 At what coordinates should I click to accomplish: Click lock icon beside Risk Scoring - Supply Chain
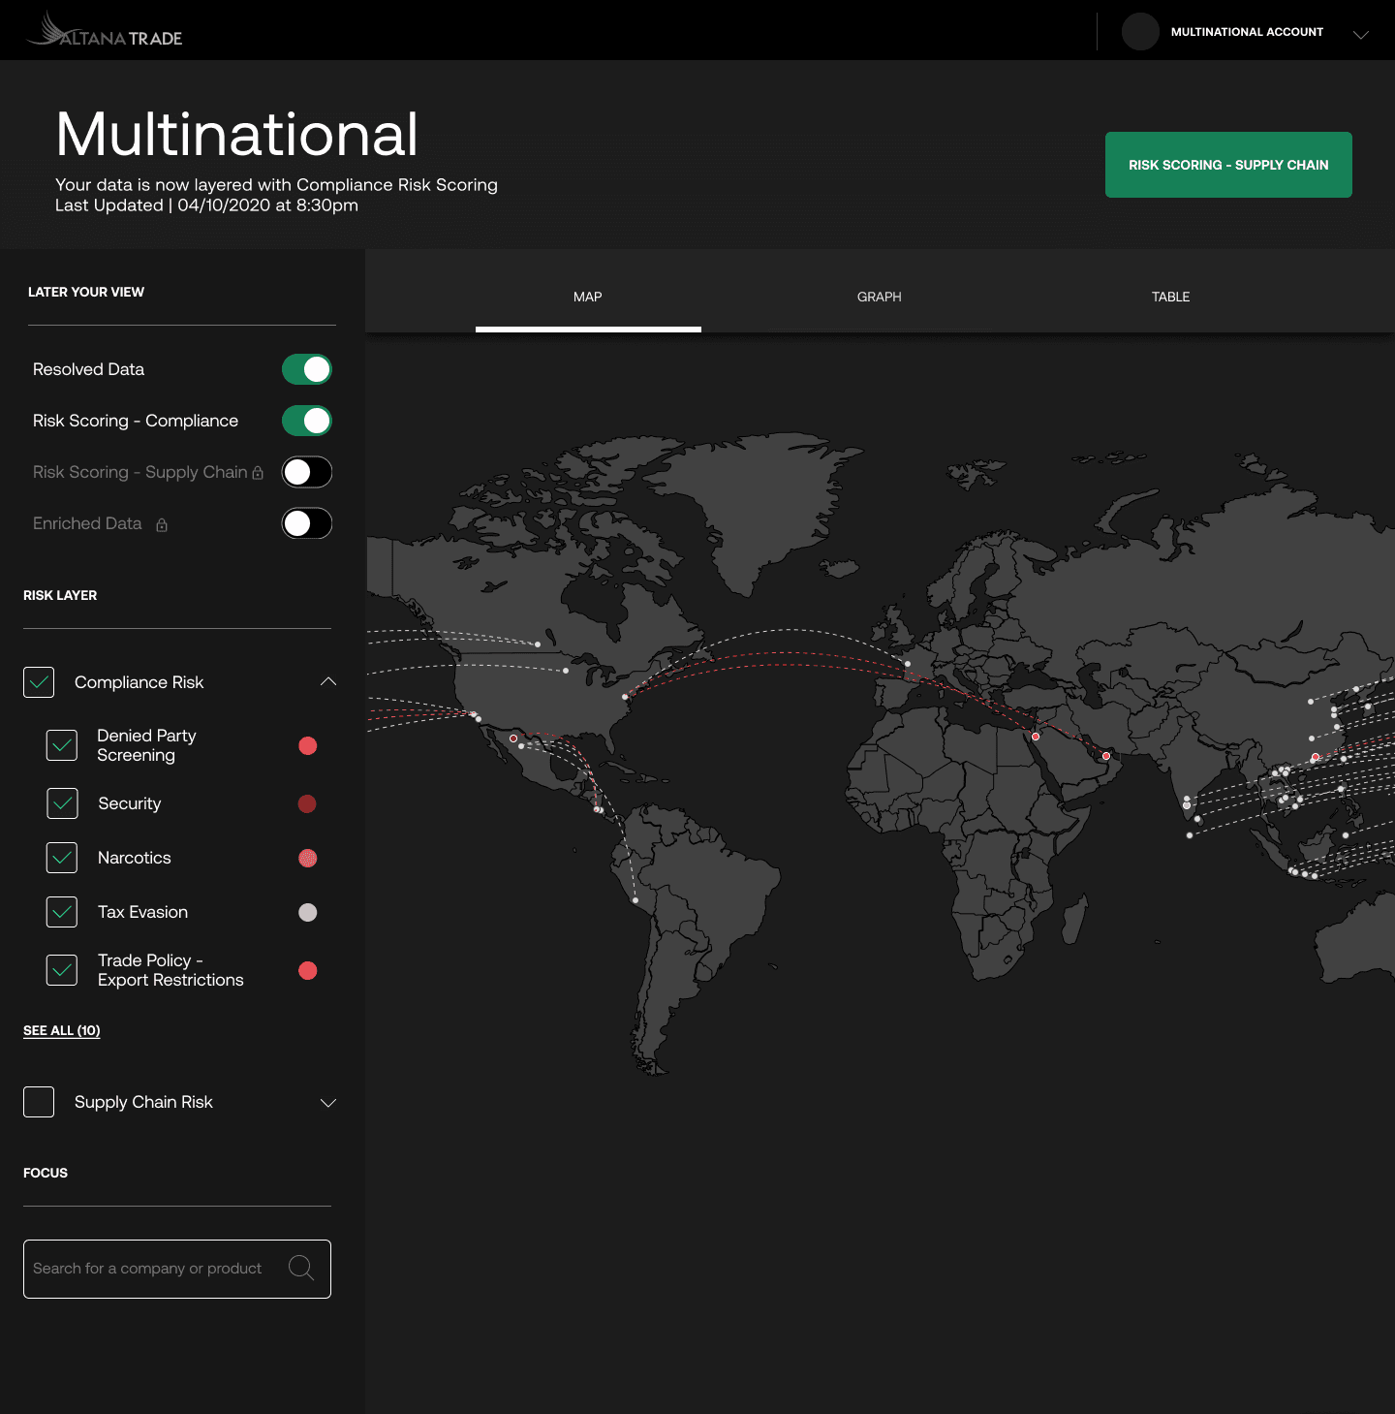pos(258,473)
